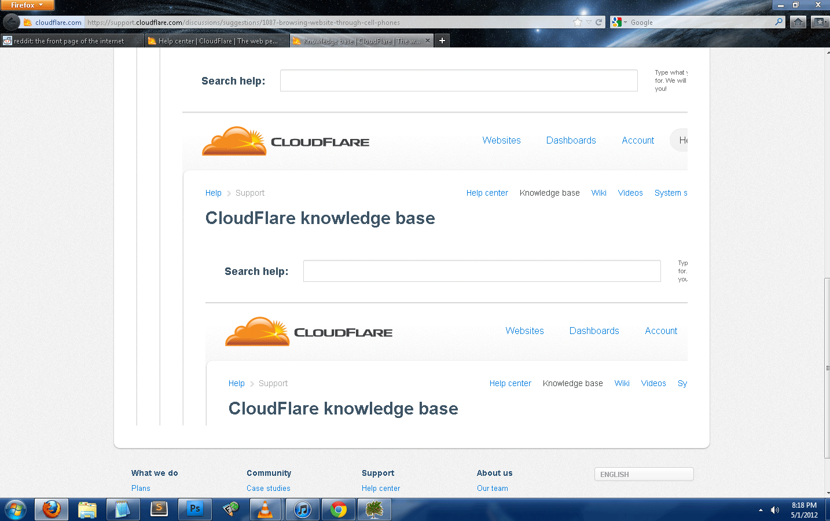This screenshot has height=521, width=830.
Task: Open a new tab with the plus button
Action: 442,41
